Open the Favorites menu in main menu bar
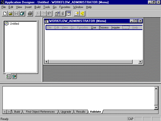 pyautogui.click(x=65, y=7)
